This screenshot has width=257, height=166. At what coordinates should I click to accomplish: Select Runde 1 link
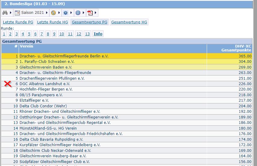point(4,34)
